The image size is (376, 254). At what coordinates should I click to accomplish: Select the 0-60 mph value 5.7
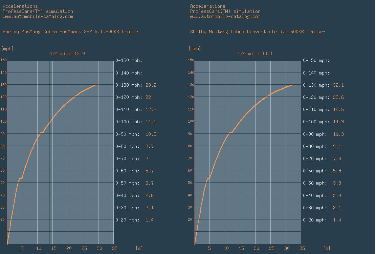150,171
